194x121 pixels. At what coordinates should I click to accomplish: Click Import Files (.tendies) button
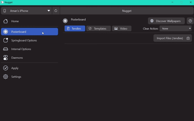[173, 38]
